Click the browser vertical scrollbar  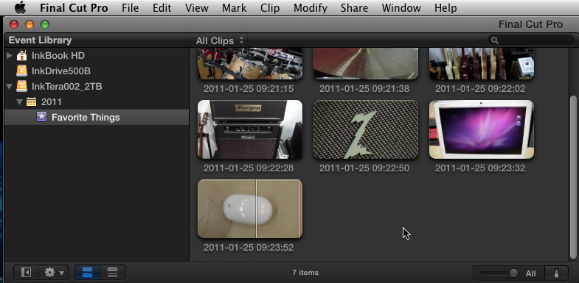[573, 178]
